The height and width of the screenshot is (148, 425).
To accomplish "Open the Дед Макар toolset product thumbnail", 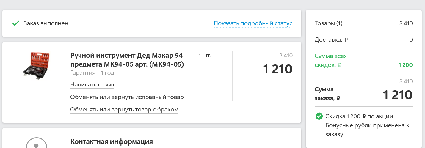I will [37, 66].
